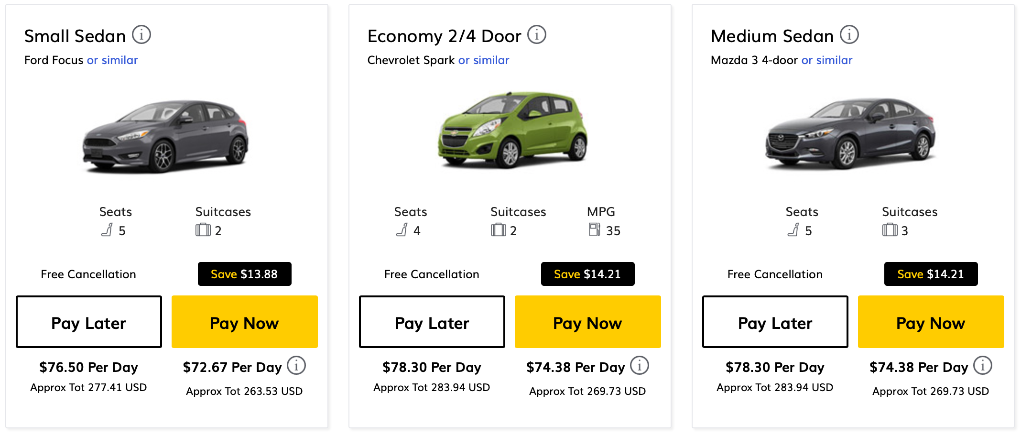Choose Pay Later for the Small Sedan

coord(88,322)
